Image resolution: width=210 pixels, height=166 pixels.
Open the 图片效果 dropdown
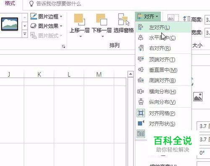tap(46, 26)
